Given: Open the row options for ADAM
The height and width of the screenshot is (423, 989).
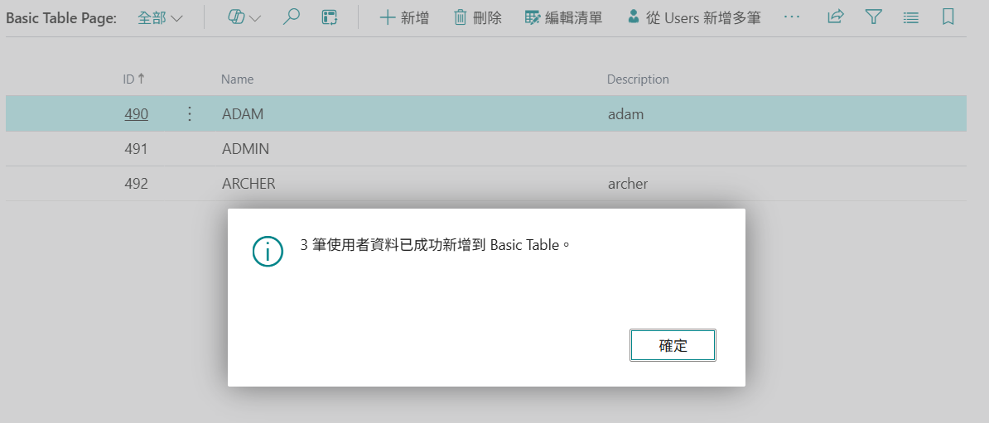Looking at the screenshot, I should [190, 114].
